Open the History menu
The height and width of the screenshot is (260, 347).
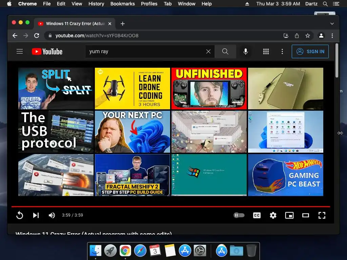pos(96,4)
